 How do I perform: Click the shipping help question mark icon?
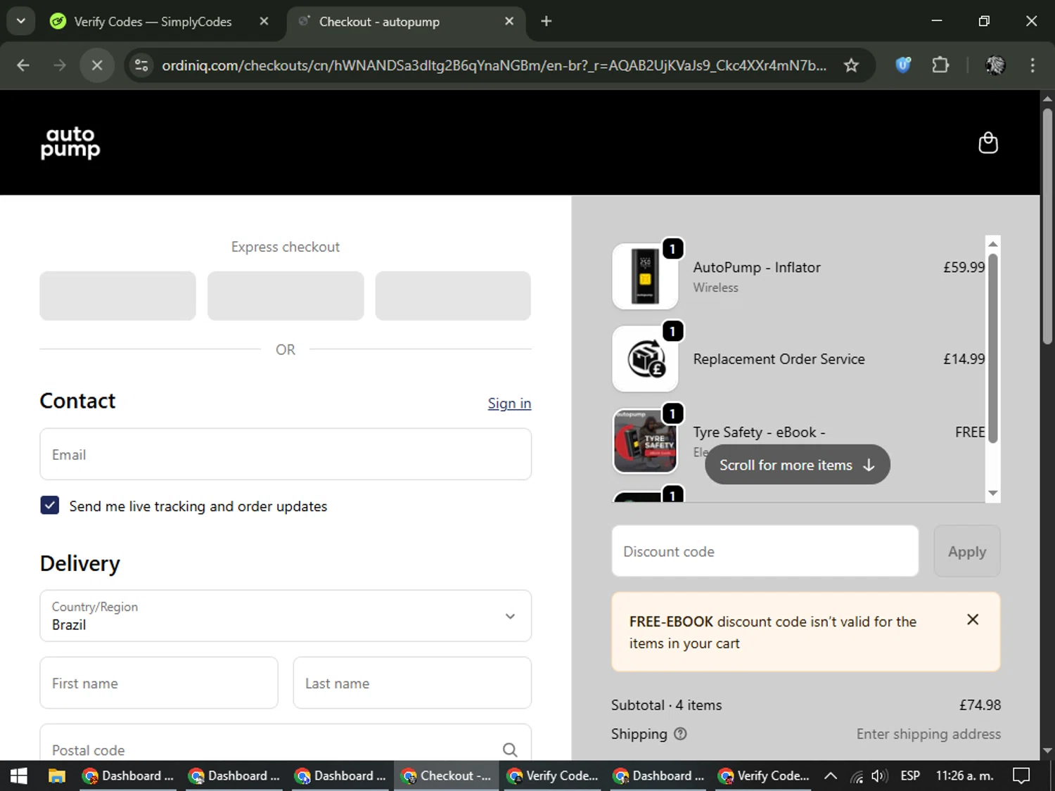(x=680, y=733)
